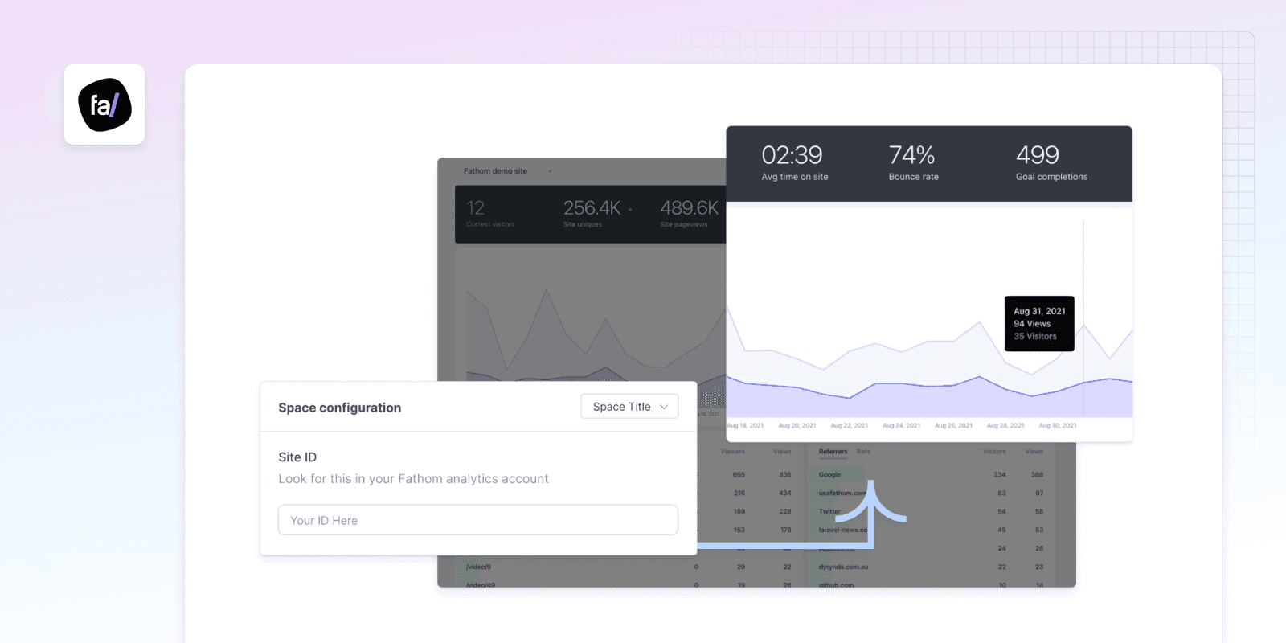This screenshot has width=1286, height=643.
Task: Click the Aug 31, 2021 chart tooltip
Action: pyautogui.click(x=1039, y=324)
